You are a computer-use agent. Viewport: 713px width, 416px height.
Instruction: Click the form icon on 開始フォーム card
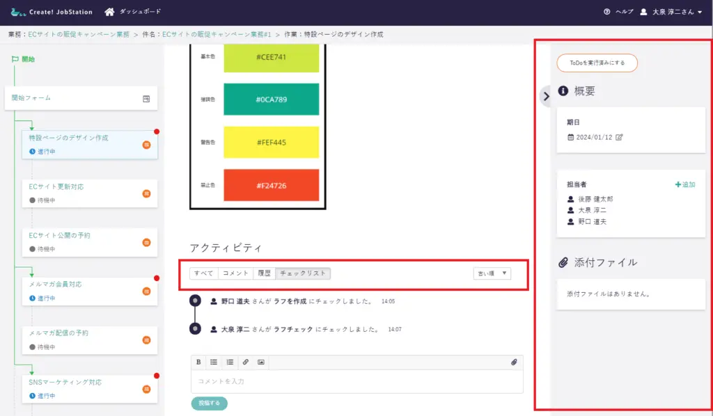click(146, 99)
